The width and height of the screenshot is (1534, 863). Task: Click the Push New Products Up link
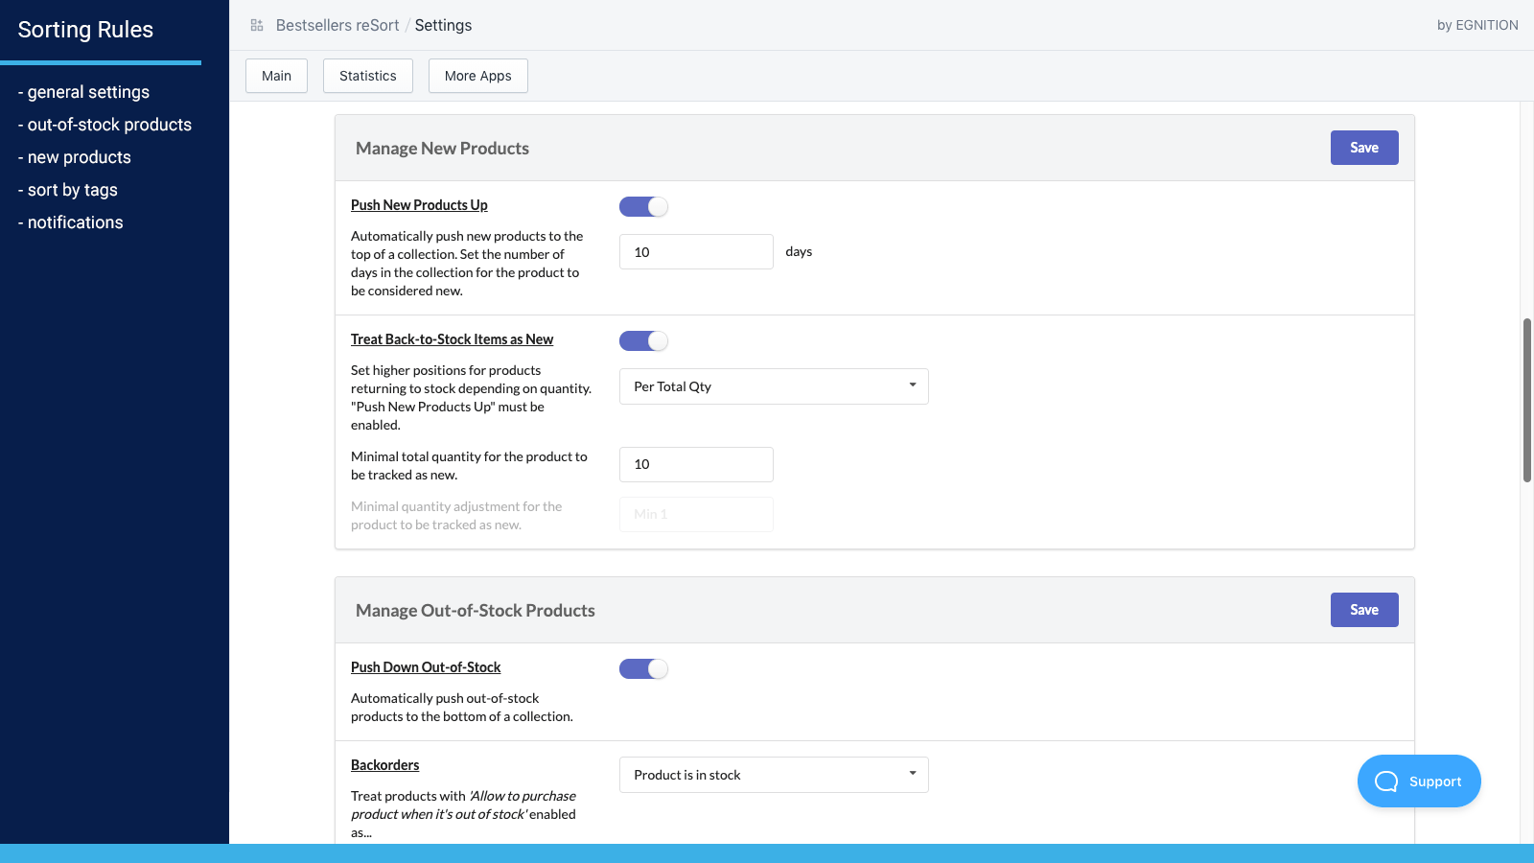419,205
